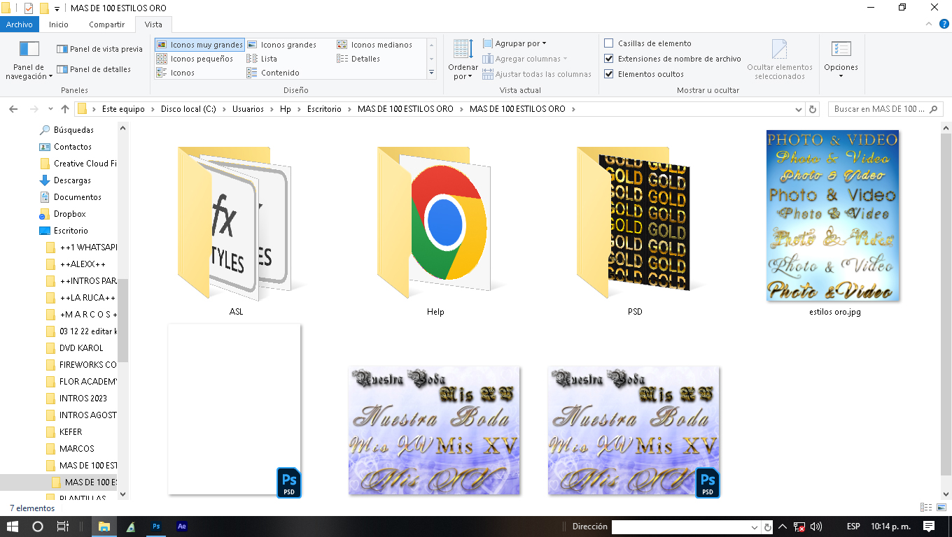Select Búsquedas in navigation pane

pos(73,130)
